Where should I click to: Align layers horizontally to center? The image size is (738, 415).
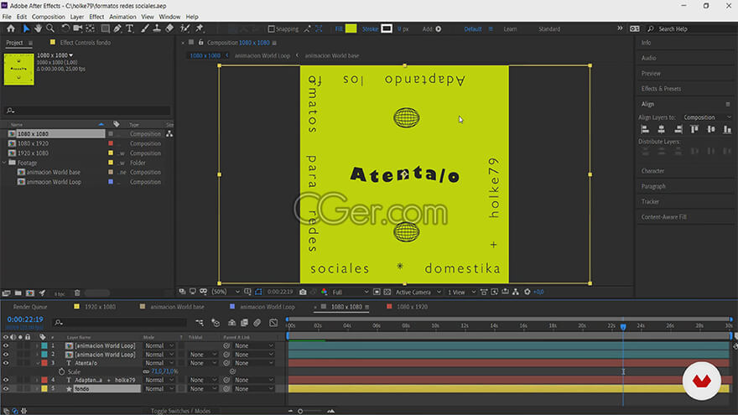click(662, 129)
